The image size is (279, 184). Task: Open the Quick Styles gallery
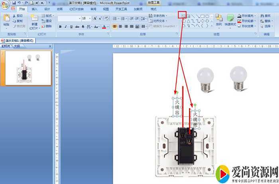coord(230,20)
